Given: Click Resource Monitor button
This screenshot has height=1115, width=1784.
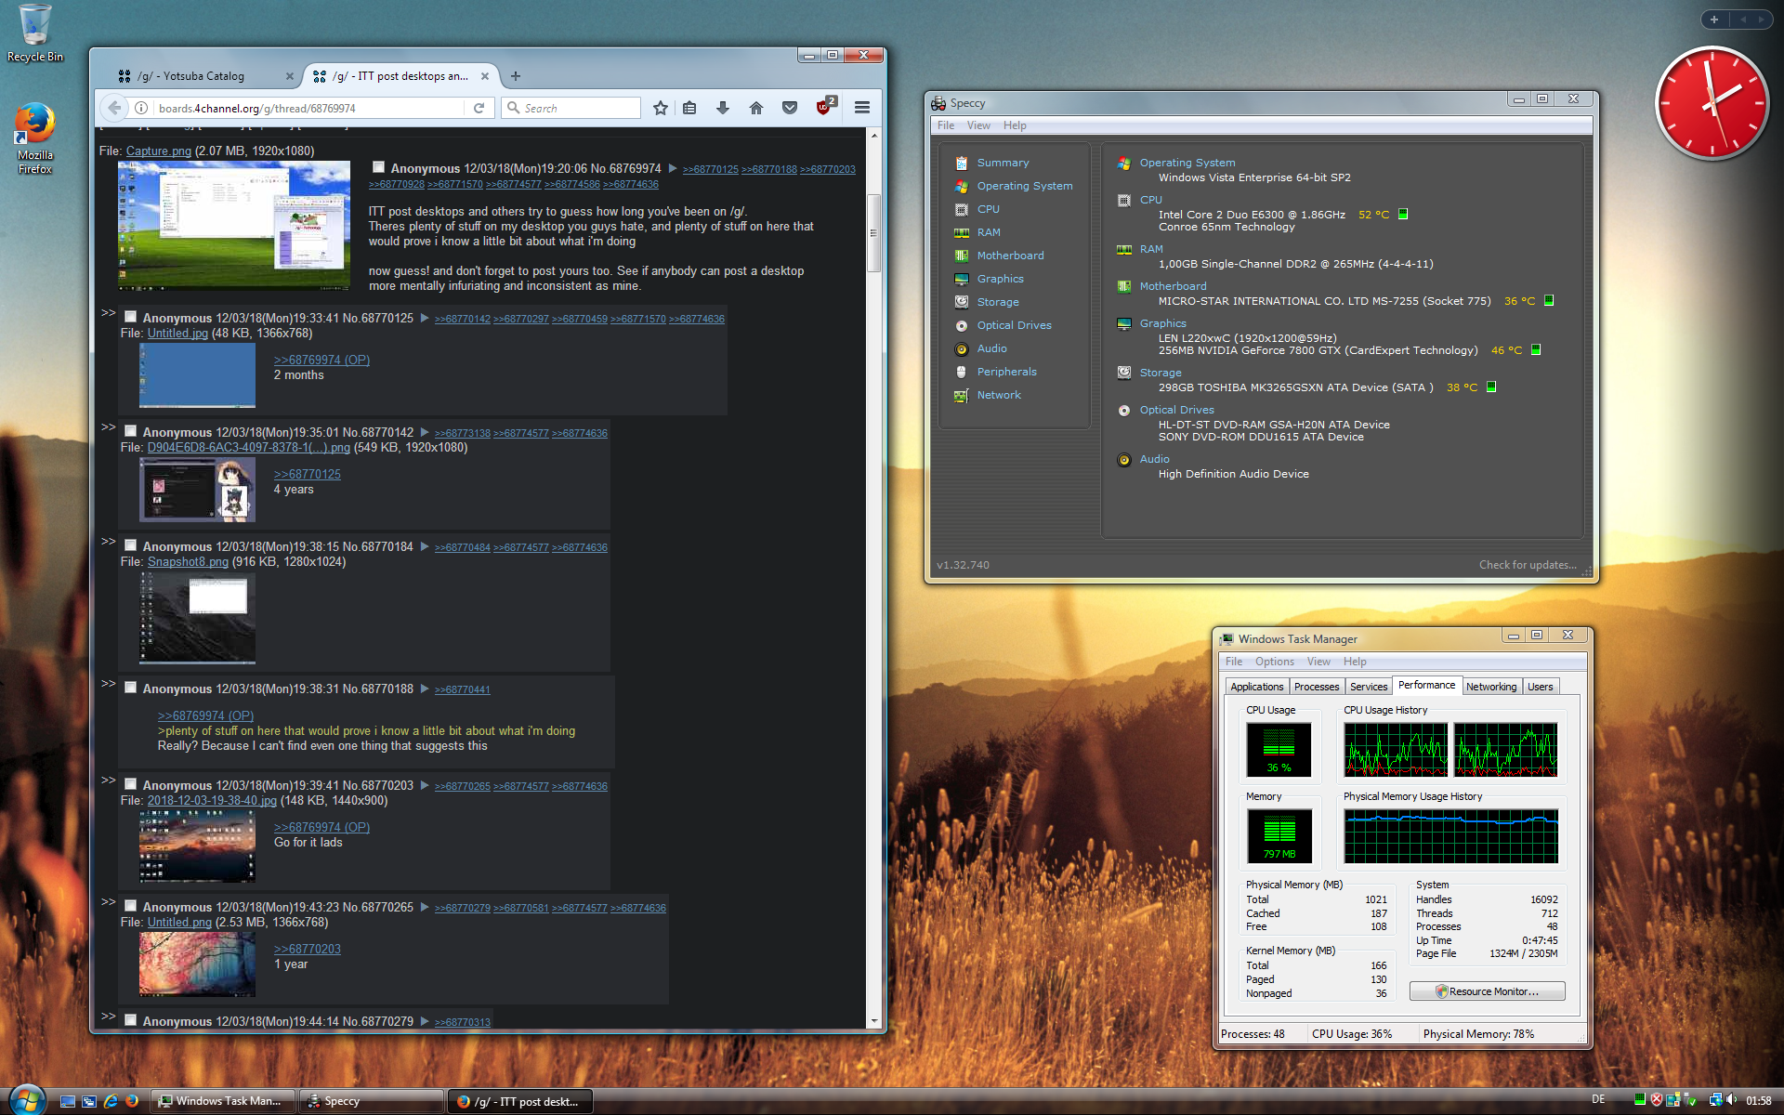Looking at the screenshot, I should (x=1487, y=991).
